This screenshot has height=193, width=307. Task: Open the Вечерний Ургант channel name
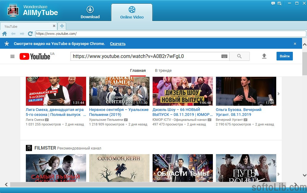229,120
